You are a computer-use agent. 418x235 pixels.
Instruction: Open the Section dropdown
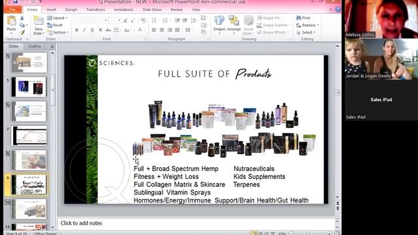coord(58,32)
